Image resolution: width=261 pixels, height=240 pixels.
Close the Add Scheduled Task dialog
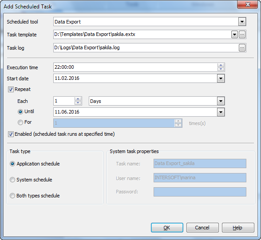[x=248, y=4]
